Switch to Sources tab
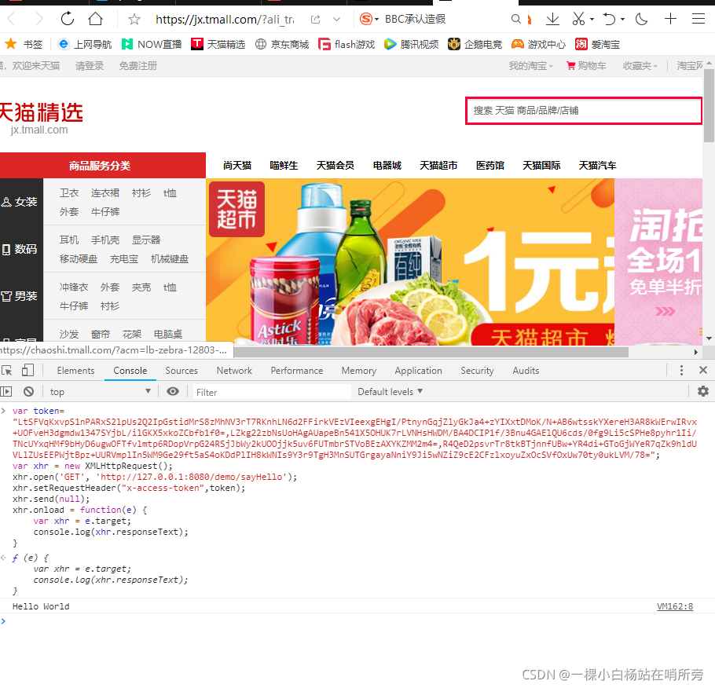The width and height of the screenshot is (715, 688). click(181, 371)
